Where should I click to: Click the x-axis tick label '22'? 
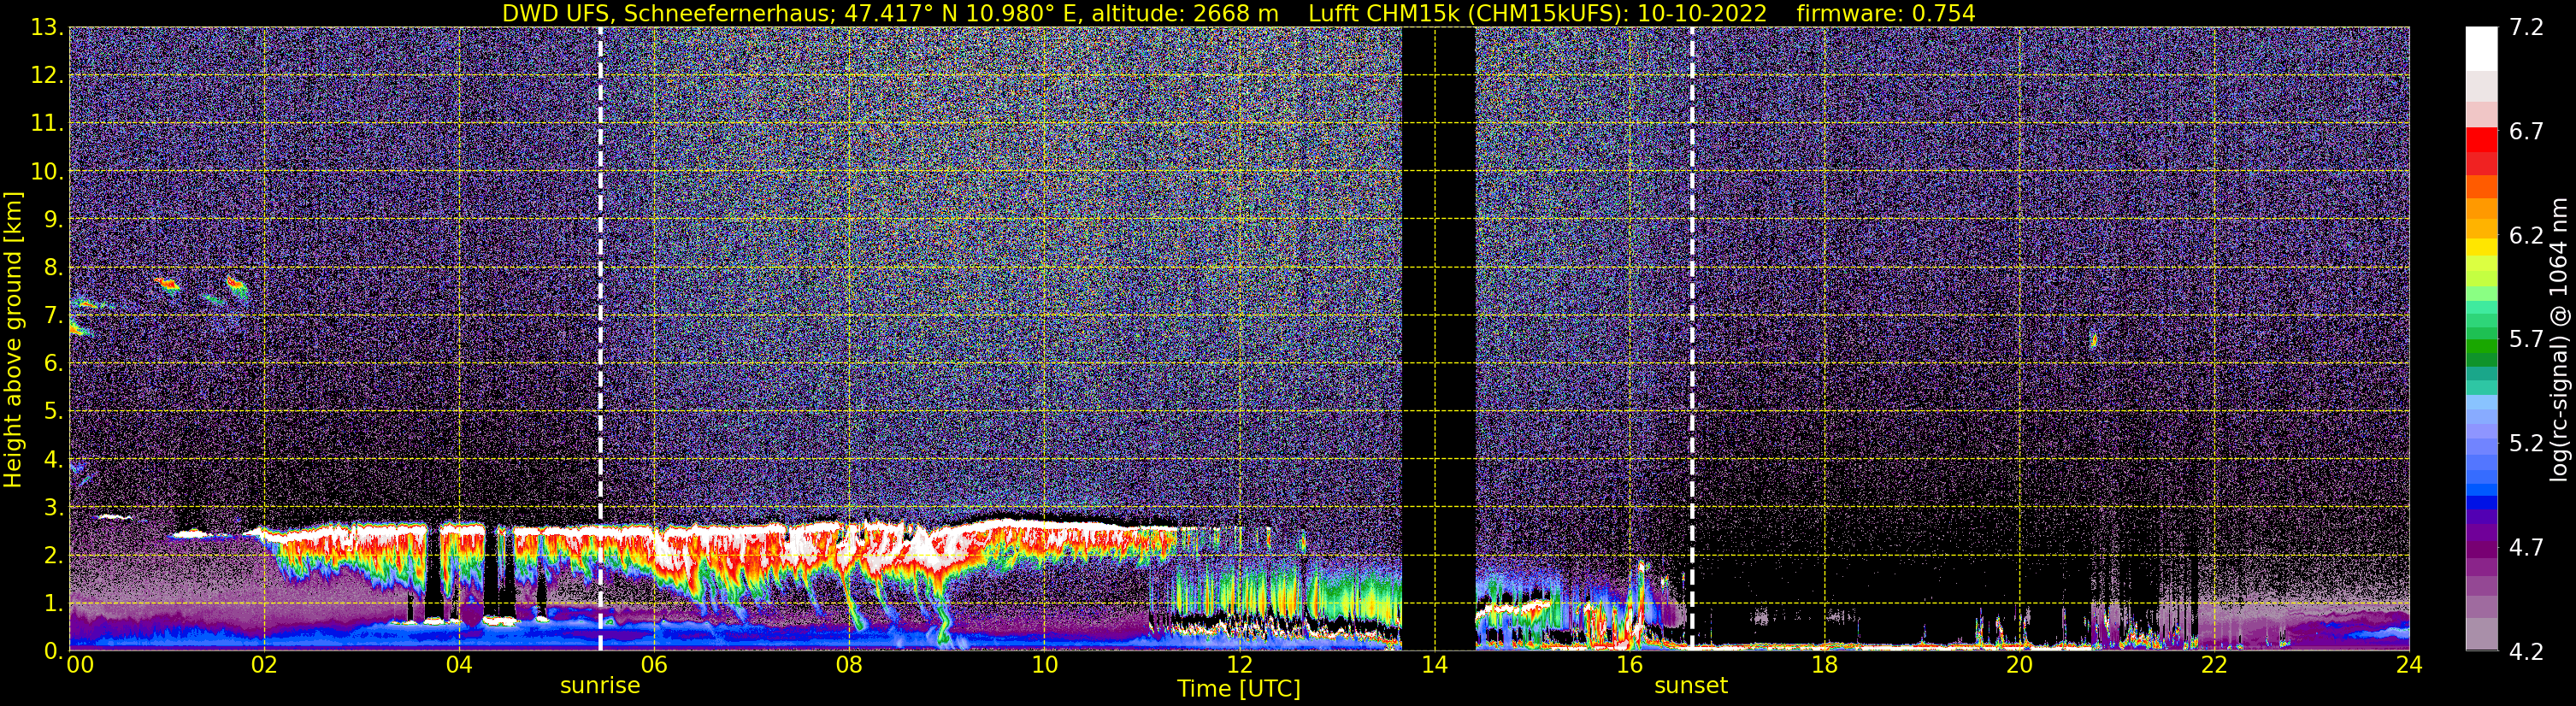pyautogui.click(x=2214, y=664)
